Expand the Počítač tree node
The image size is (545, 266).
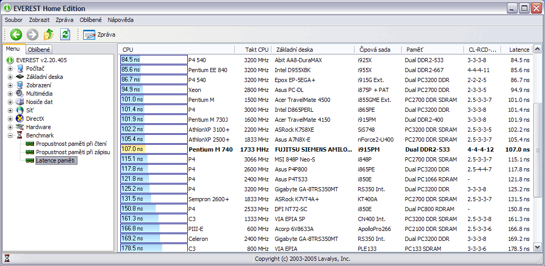10,68
